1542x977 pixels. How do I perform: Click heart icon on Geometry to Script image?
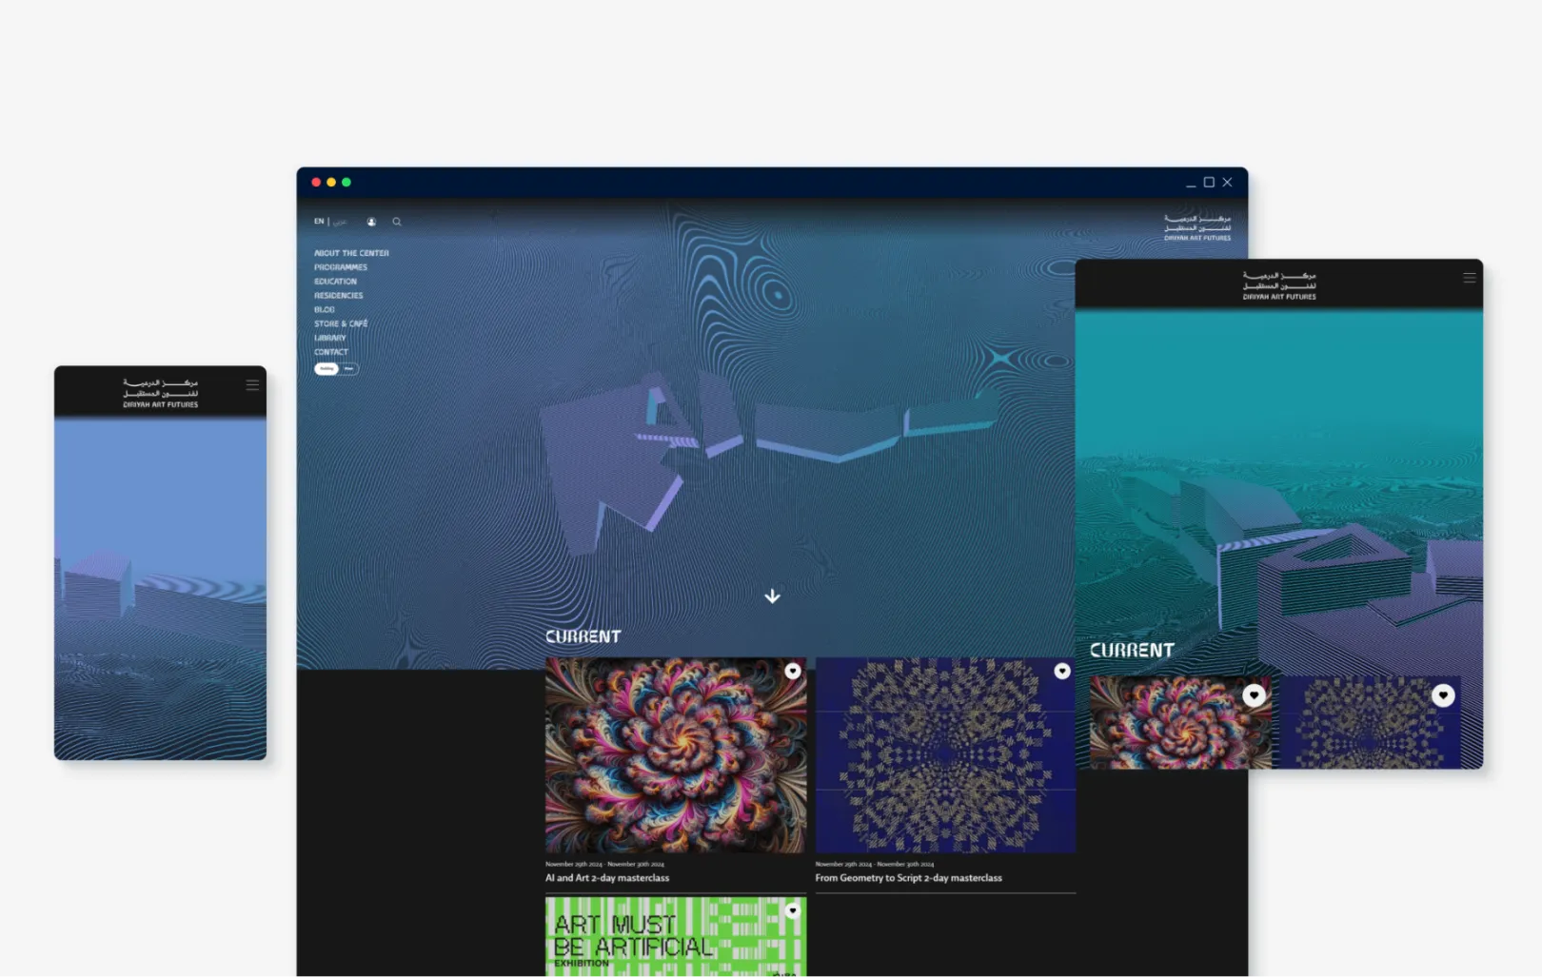1061,672
